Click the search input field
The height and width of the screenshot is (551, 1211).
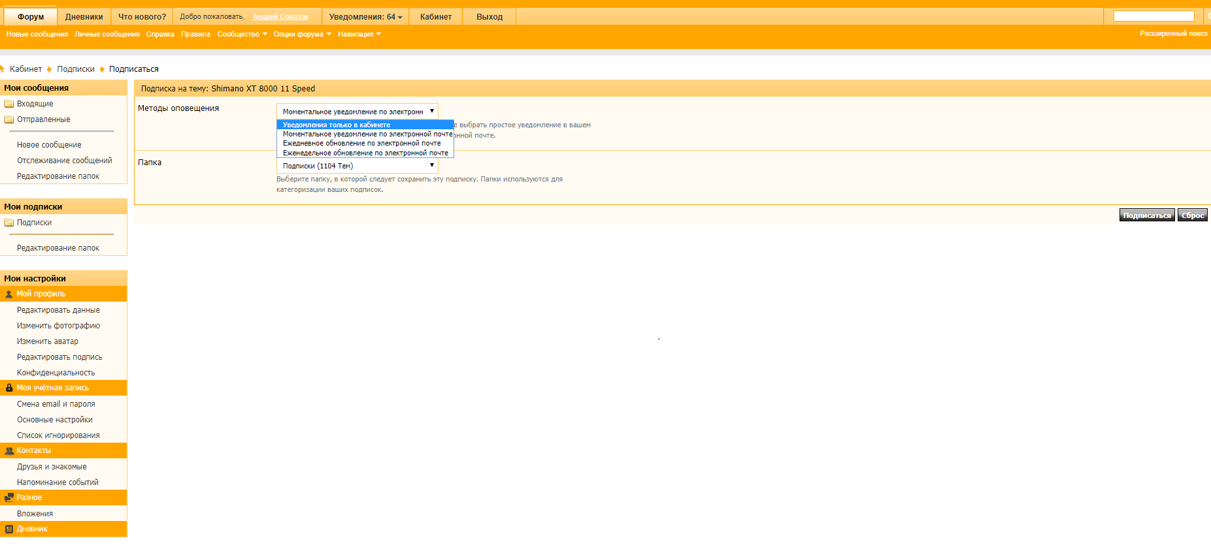1153,16
